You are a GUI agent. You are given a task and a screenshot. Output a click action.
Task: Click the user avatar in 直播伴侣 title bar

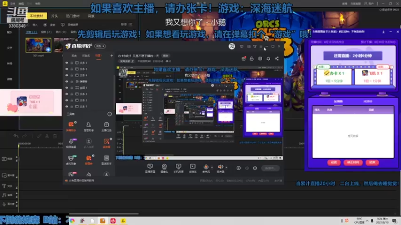click(232, 46)
